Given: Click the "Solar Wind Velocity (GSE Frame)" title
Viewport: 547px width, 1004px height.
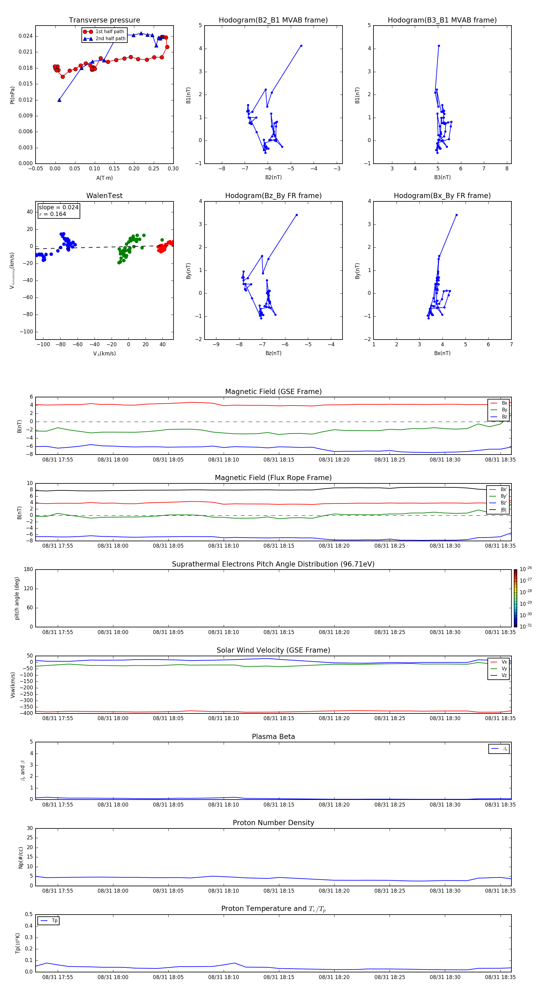Looking at the screenshot, I should (x=273, y=650).
